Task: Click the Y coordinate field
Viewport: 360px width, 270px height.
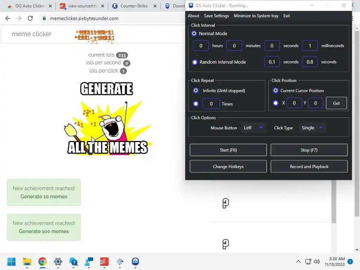Action: click(x=315, y=103)
